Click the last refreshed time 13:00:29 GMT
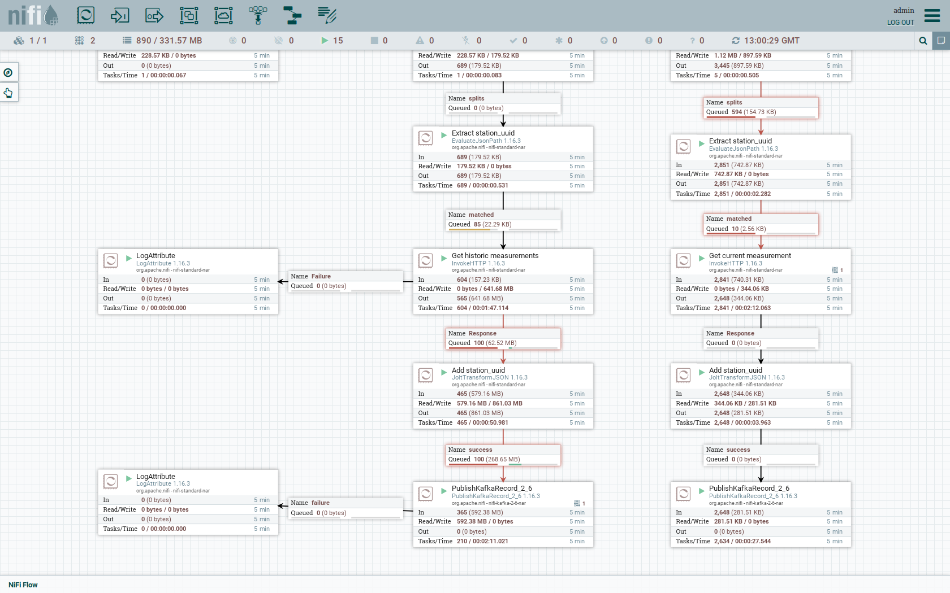 click(x=771, y=41)
